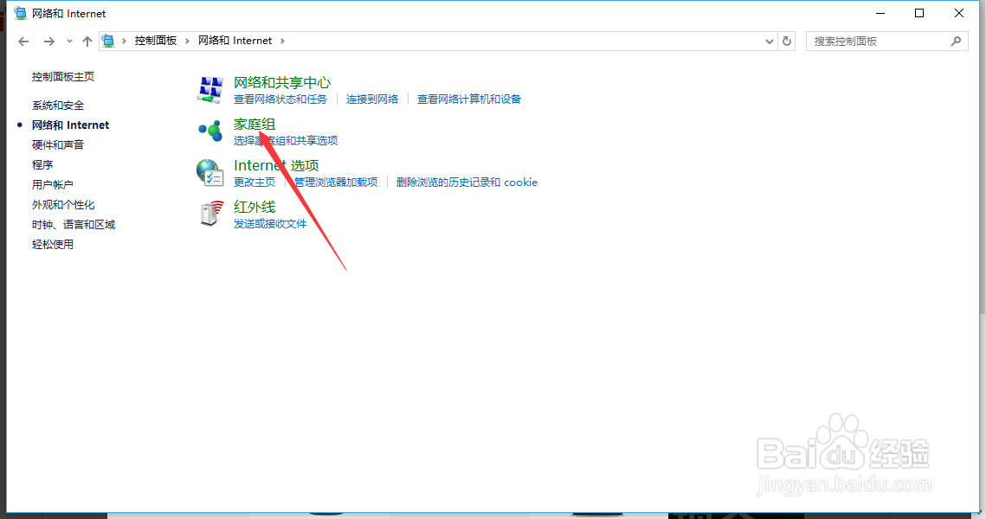Open 程序 category
Screen dimensions: 986x519
point(42,164)
